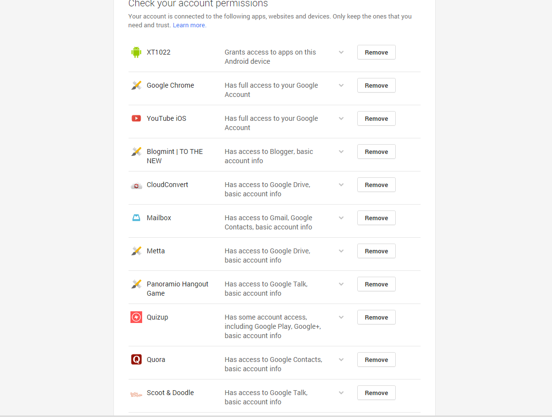Click the Quizup app icon
Screen dimensions: 552x417
click(136, 317)
